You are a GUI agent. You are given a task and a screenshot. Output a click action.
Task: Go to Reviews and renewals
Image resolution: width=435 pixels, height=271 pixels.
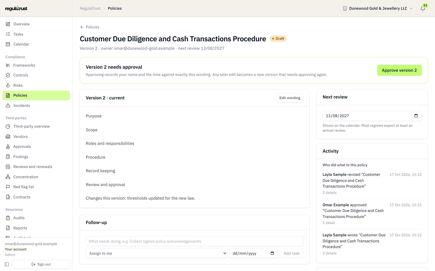point(36,167)
